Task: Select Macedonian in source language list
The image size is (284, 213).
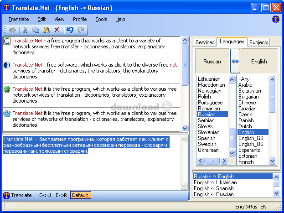Action: (212, 85)
